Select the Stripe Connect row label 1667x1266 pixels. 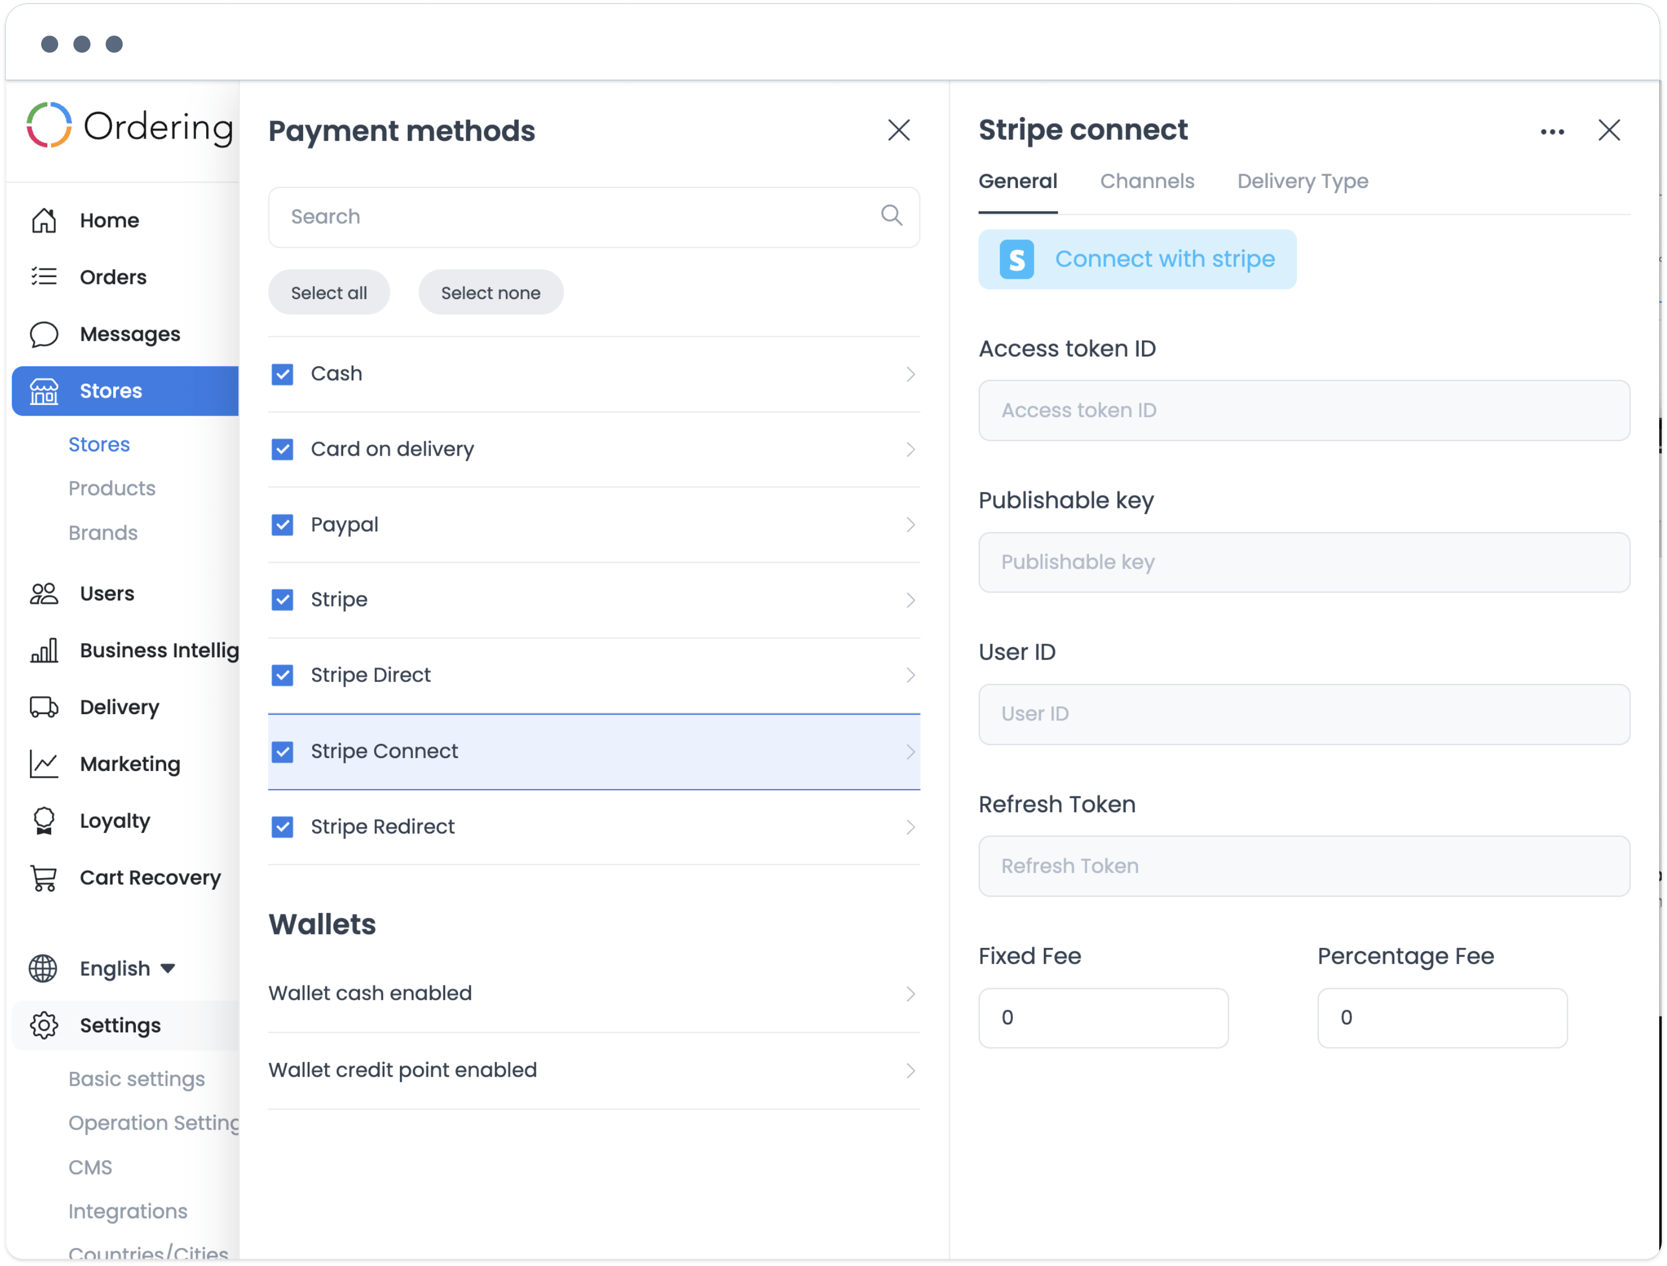(384, 751)
